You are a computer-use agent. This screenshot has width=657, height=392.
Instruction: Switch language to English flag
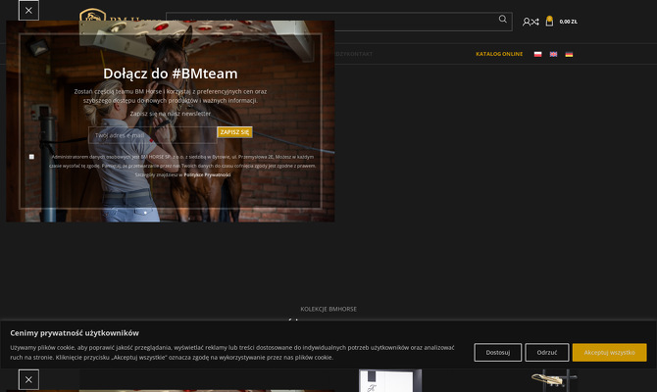point(553,54)
